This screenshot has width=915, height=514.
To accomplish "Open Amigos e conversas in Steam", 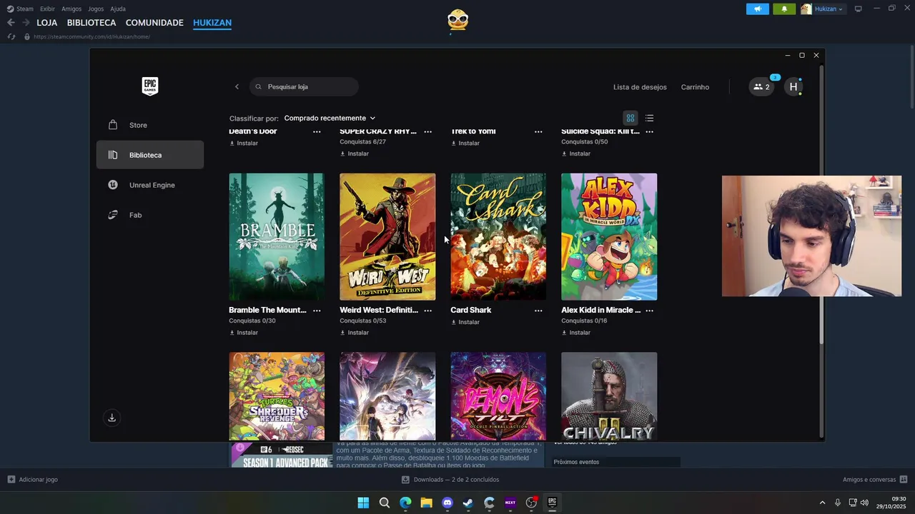I will (x=875, y=480).
